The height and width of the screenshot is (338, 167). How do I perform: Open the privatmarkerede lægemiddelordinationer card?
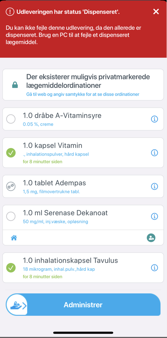tap(83, 85)
